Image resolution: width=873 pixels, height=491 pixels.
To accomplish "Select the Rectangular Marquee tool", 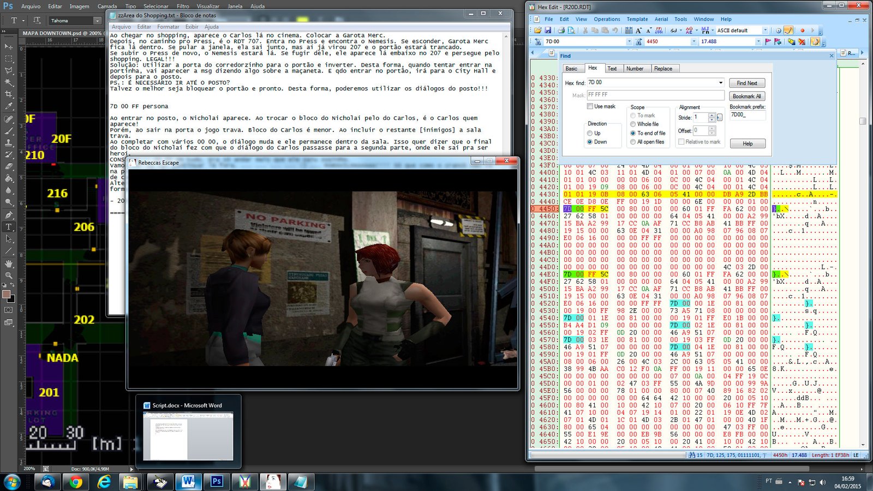I will [9, 59].
